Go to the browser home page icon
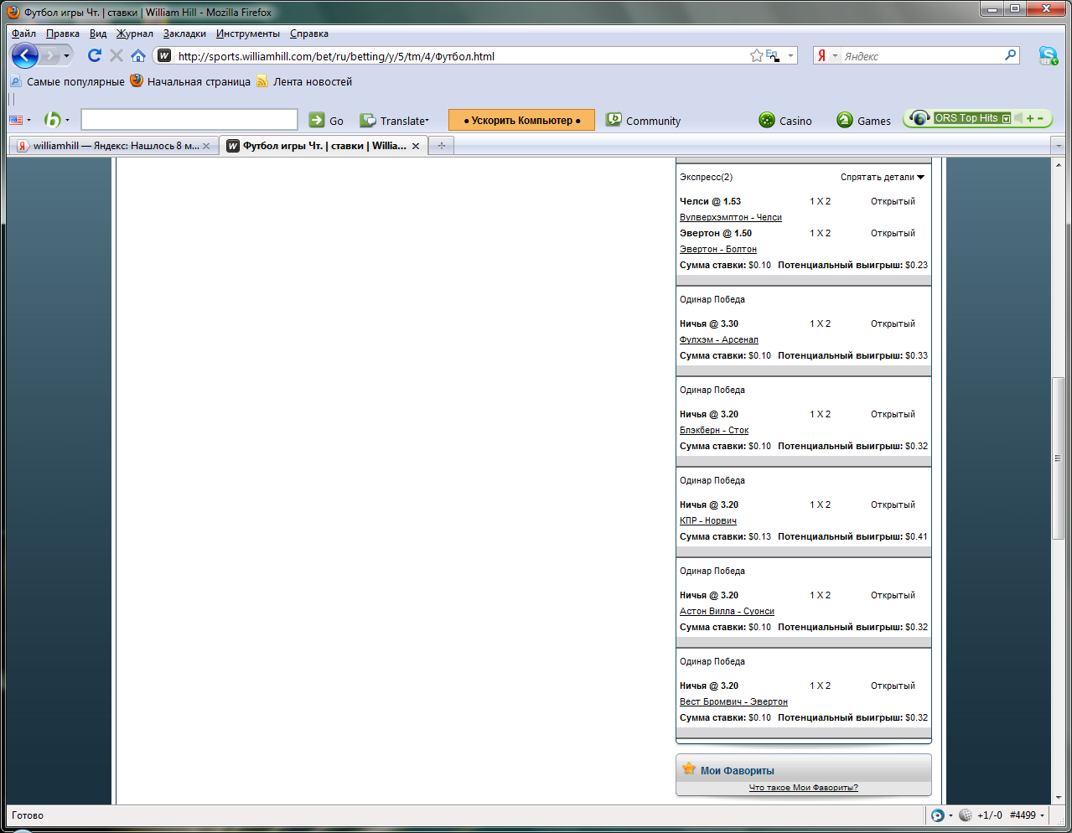The height and width of the screenshot is (833, 1072). [138, 56]
